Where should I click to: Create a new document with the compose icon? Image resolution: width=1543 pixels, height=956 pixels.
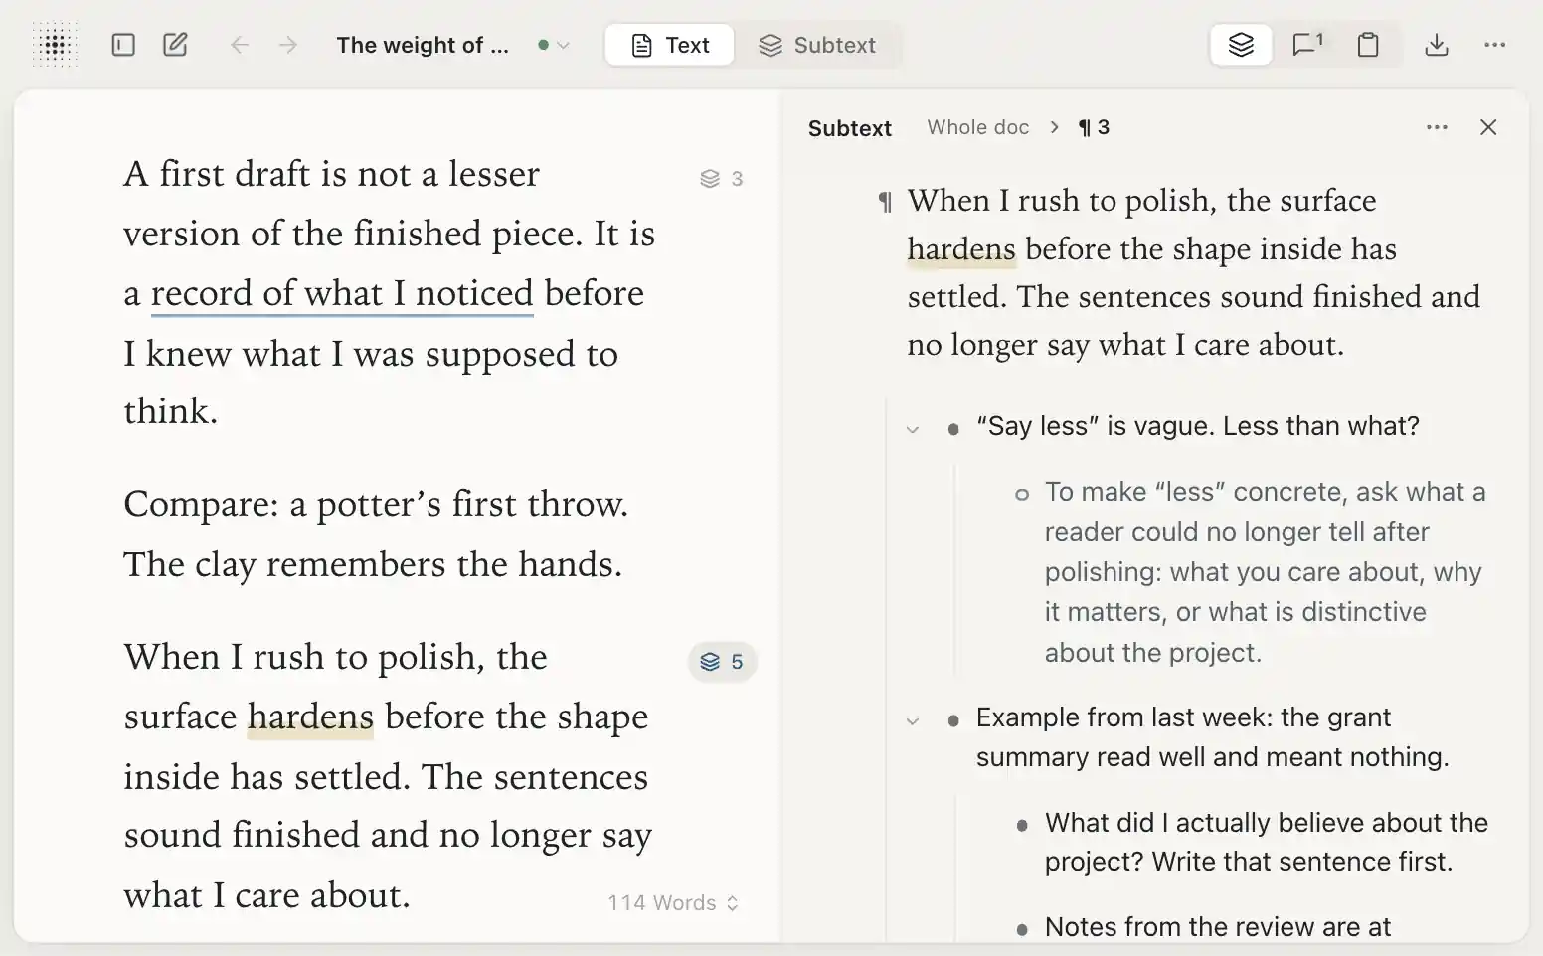tap(175, 45)
